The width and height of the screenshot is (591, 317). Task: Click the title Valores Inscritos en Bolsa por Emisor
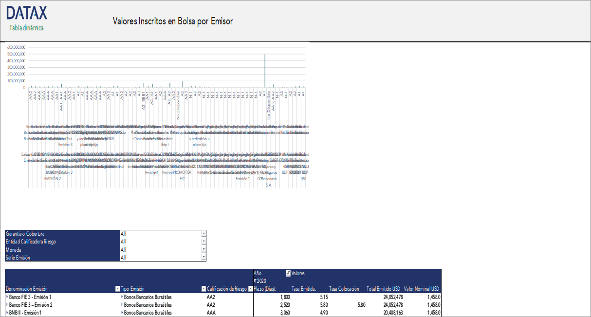(172, 21)
